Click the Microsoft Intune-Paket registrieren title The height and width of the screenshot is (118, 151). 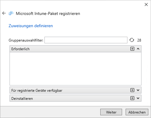click(48, 13)
